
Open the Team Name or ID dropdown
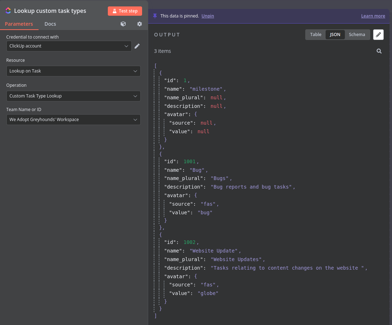73,120
